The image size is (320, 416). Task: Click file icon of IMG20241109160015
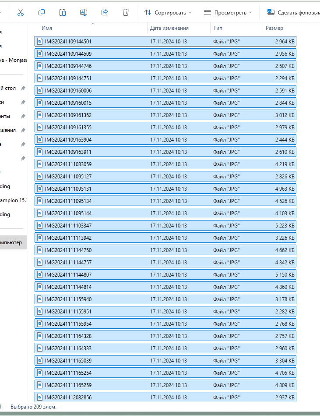click(40, 103)
